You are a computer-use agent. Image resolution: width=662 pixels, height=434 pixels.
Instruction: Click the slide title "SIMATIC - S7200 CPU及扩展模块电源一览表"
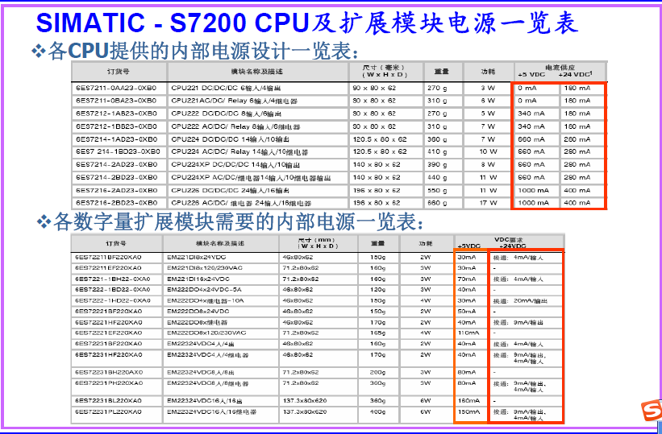307,23
